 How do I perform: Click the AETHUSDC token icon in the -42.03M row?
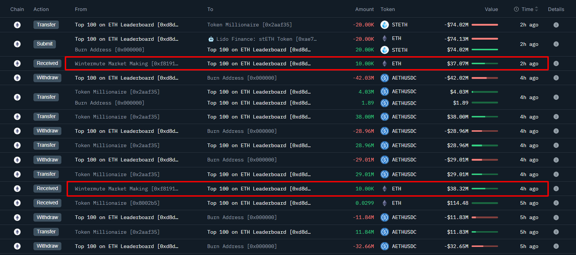coord(384,78)
